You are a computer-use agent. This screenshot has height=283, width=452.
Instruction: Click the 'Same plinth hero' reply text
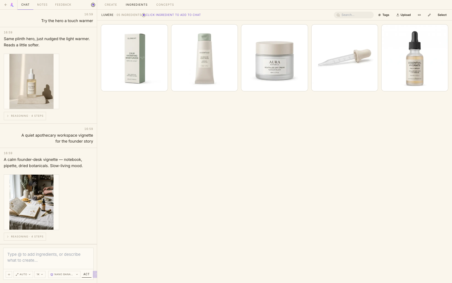click(x=47, y=42)
